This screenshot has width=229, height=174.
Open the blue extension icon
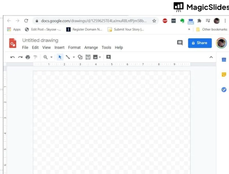[191, 21]
